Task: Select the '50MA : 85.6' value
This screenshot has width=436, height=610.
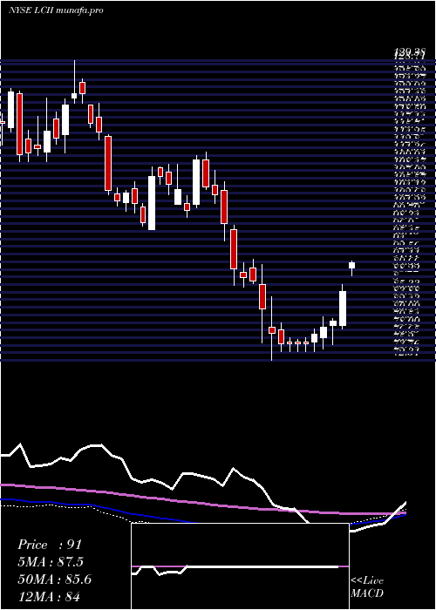Action: point(54,579)
